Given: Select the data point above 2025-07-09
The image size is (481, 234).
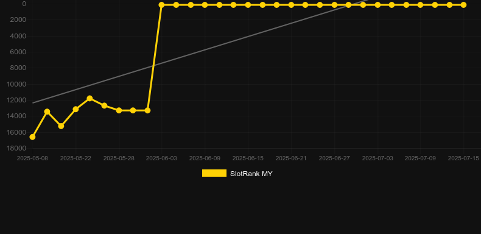Looking at the screenshot, I should 420,5.
